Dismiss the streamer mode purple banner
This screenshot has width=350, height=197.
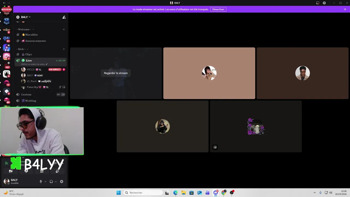click(345, 9)
